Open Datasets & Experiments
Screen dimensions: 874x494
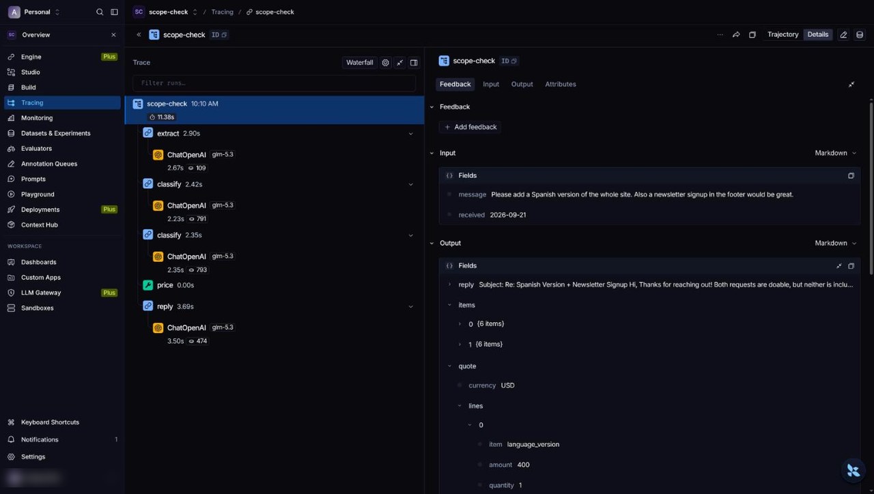62,133
